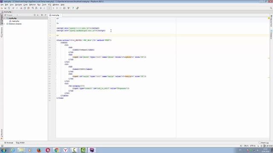Screen dimensions: 273x153
Task: Click the phone input line in editor
Action: [109, 57]
